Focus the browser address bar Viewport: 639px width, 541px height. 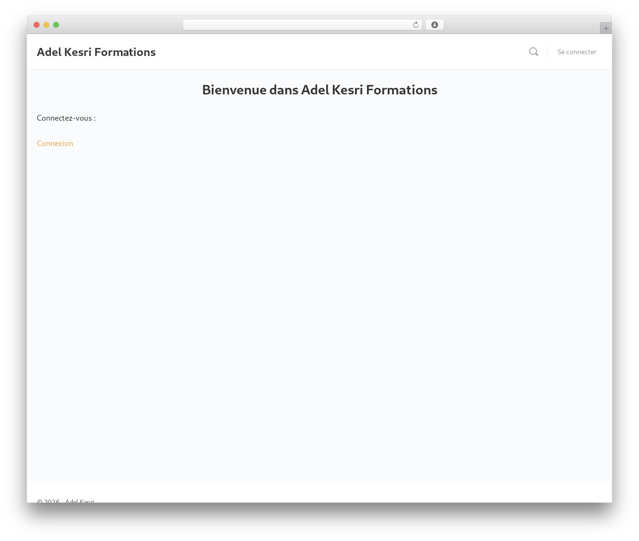click(x=302, y=25)
